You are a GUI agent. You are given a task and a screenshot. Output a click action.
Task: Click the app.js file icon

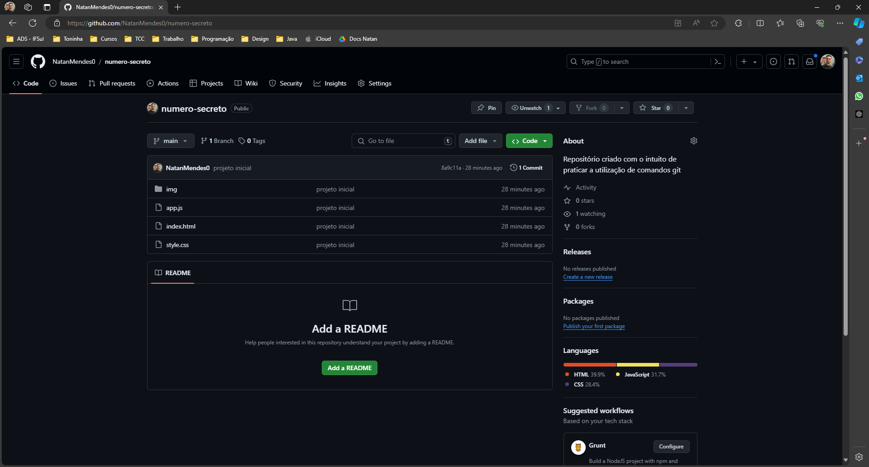click(x=158, y=207)
